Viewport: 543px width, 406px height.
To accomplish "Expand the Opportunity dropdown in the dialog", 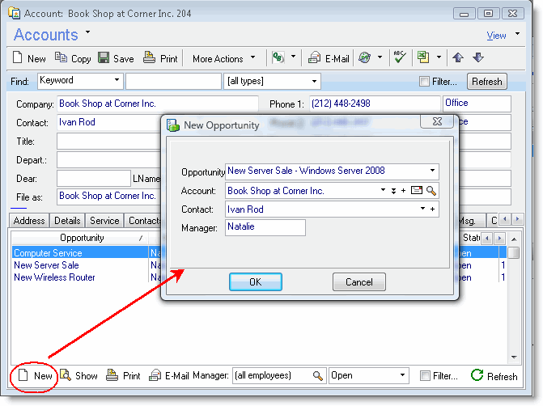I will click(433, 171).
